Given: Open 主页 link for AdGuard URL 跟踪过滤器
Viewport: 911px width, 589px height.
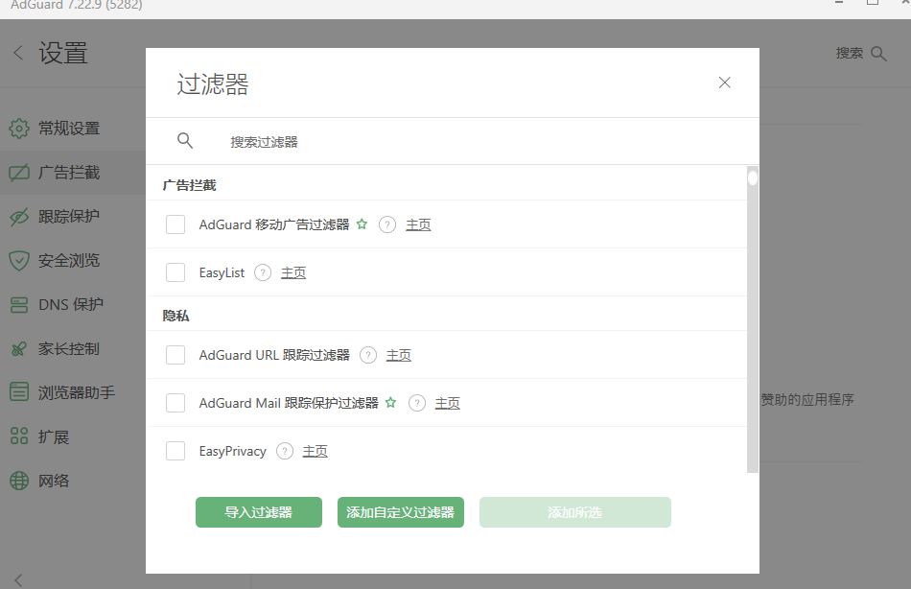Looking at the screenshot, I should pos(399,355).
